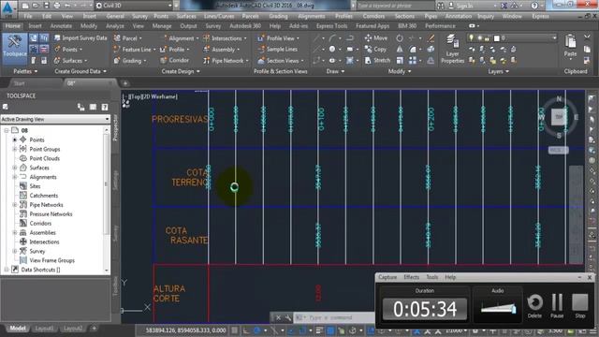
Task: Open the Parcel dropdown
Action: (x=128, y=38)
